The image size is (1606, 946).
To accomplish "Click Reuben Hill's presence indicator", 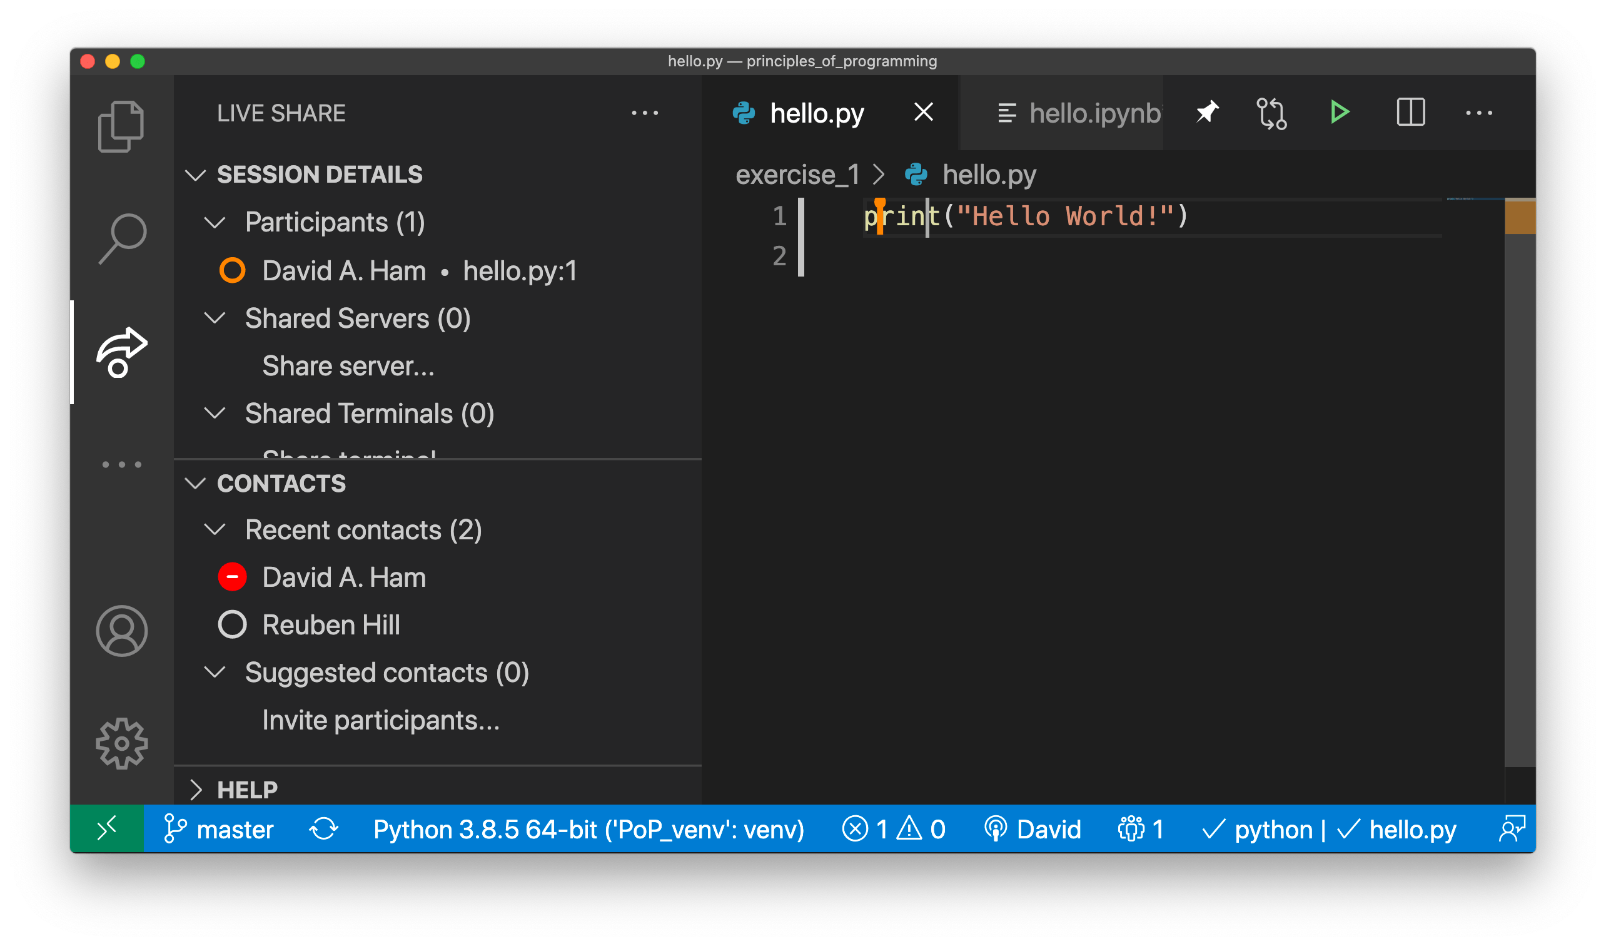I will click(232, 624).
